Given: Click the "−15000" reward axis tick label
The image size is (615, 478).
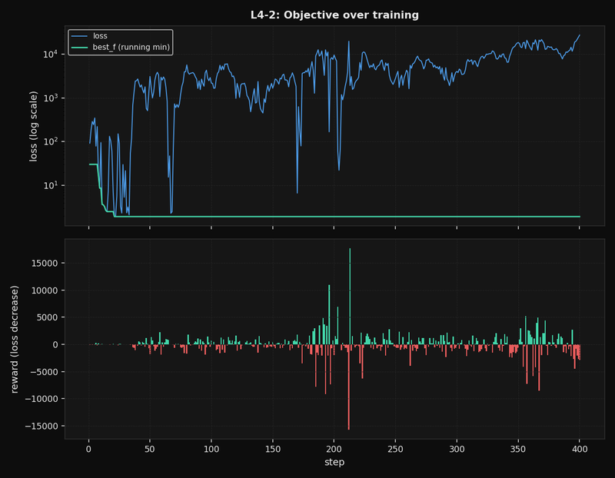Looking at the screenshot, I should click(x=42, y=426).
